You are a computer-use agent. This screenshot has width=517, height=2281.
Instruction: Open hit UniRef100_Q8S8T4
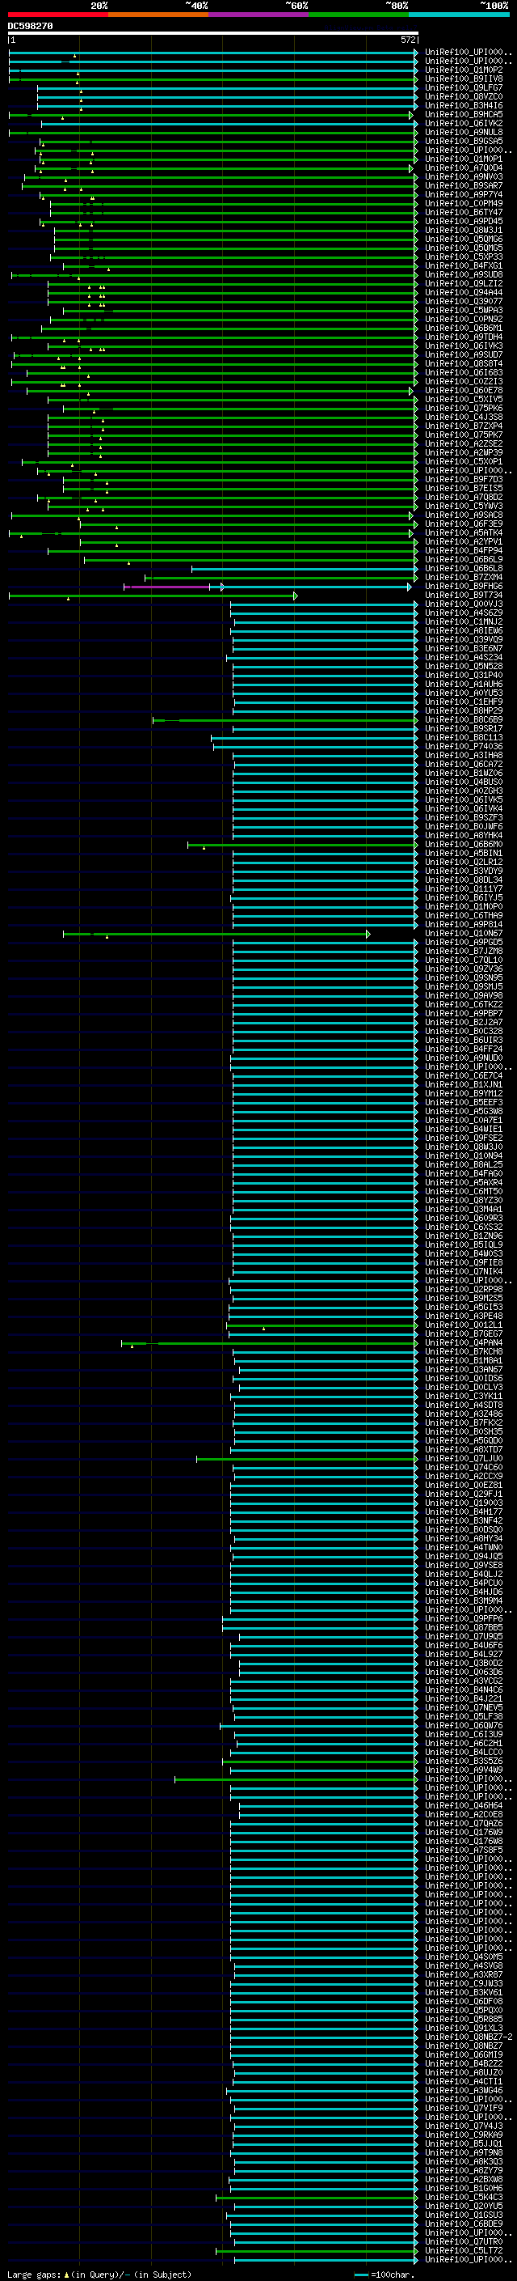pyautogui.click(x=464, y=364)
